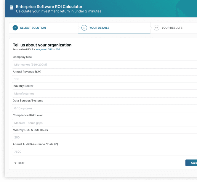The image size is (197, 182).
Task: Click the calculator icon in the header
Action: (11, 8)
